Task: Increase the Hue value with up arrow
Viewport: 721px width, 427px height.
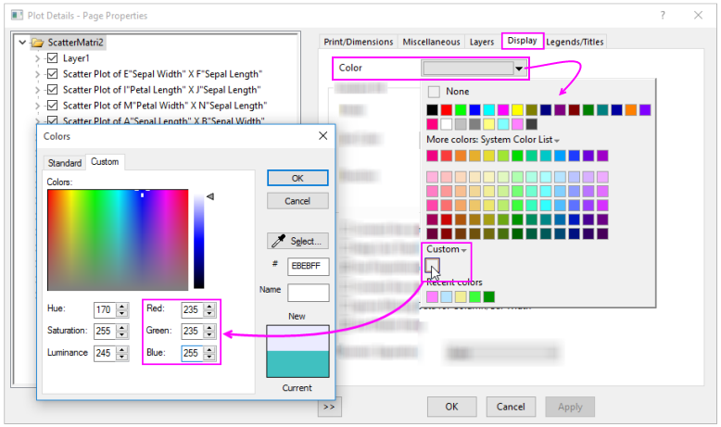Action: (x=121, y=307)
